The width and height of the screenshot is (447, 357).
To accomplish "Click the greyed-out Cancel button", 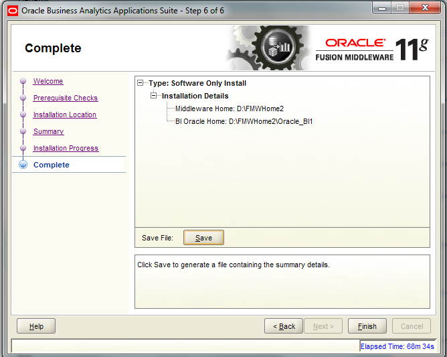I will pos(412,326).
